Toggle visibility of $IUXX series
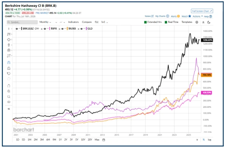 62,29
